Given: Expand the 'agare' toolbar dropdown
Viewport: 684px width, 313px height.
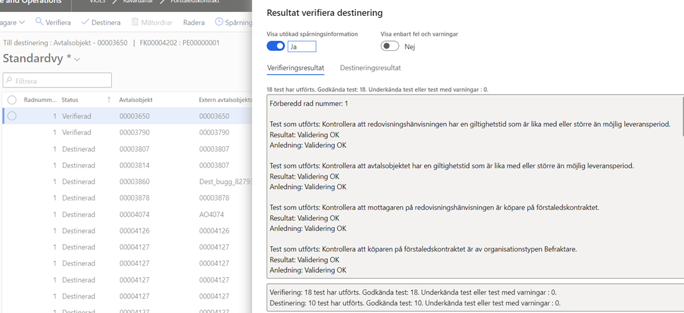Looking at the screenshot, I should (13, 22).
